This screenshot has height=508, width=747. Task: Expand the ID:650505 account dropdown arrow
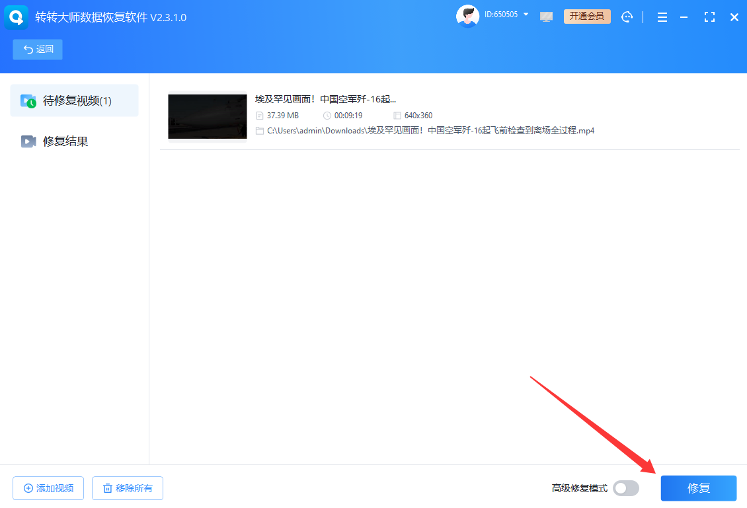[x=526, y=15]
